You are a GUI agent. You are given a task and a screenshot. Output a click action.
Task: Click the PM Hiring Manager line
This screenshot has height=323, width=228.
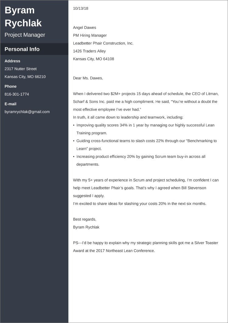pyautogui.click(x=90, y=35)
